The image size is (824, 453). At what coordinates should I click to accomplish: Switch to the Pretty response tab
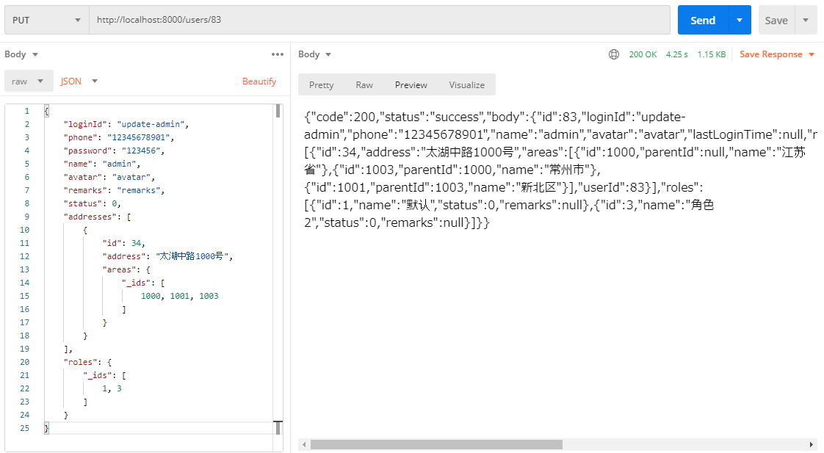coord(321,85)
